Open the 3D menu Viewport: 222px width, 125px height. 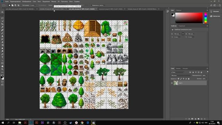point(59,1)
